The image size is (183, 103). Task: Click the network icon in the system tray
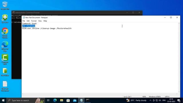click(x=157, y=100)
